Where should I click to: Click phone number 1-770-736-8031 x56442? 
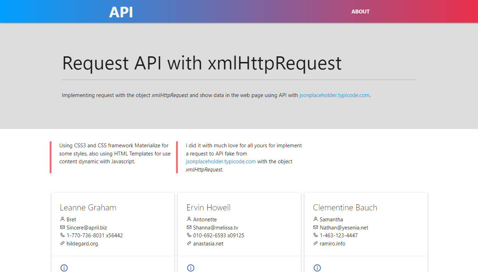point(95,236)
